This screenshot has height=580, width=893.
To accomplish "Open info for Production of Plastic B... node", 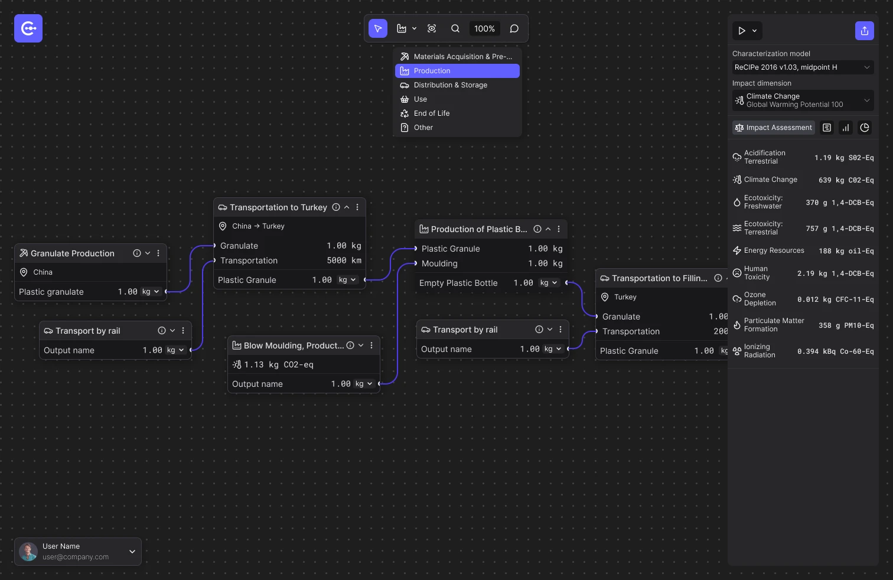I will pos(537,229).
